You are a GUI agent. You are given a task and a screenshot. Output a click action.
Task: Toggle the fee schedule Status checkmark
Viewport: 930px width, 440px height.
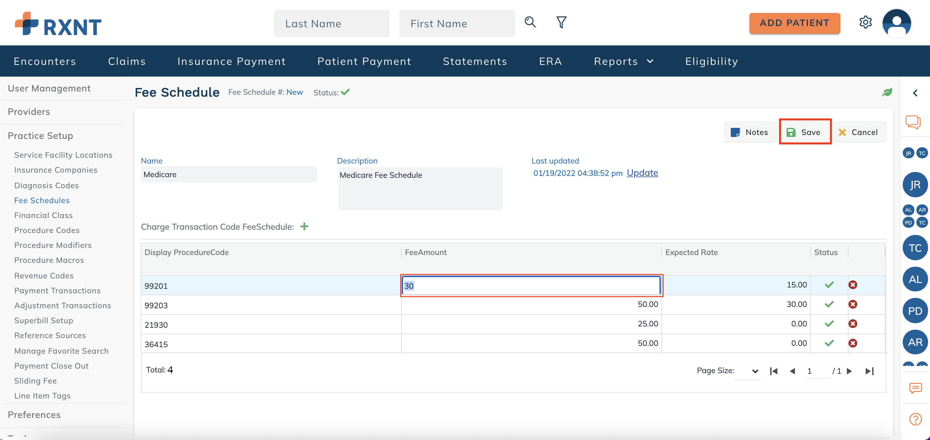(346, 92)
